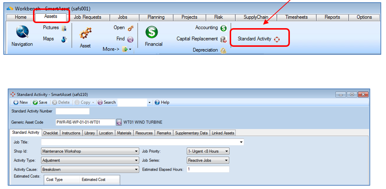Click lookup icon beside Generic Asset Code
Image resolution: width=386 pixels, height=189 pixels.
(x=119, y=122)
